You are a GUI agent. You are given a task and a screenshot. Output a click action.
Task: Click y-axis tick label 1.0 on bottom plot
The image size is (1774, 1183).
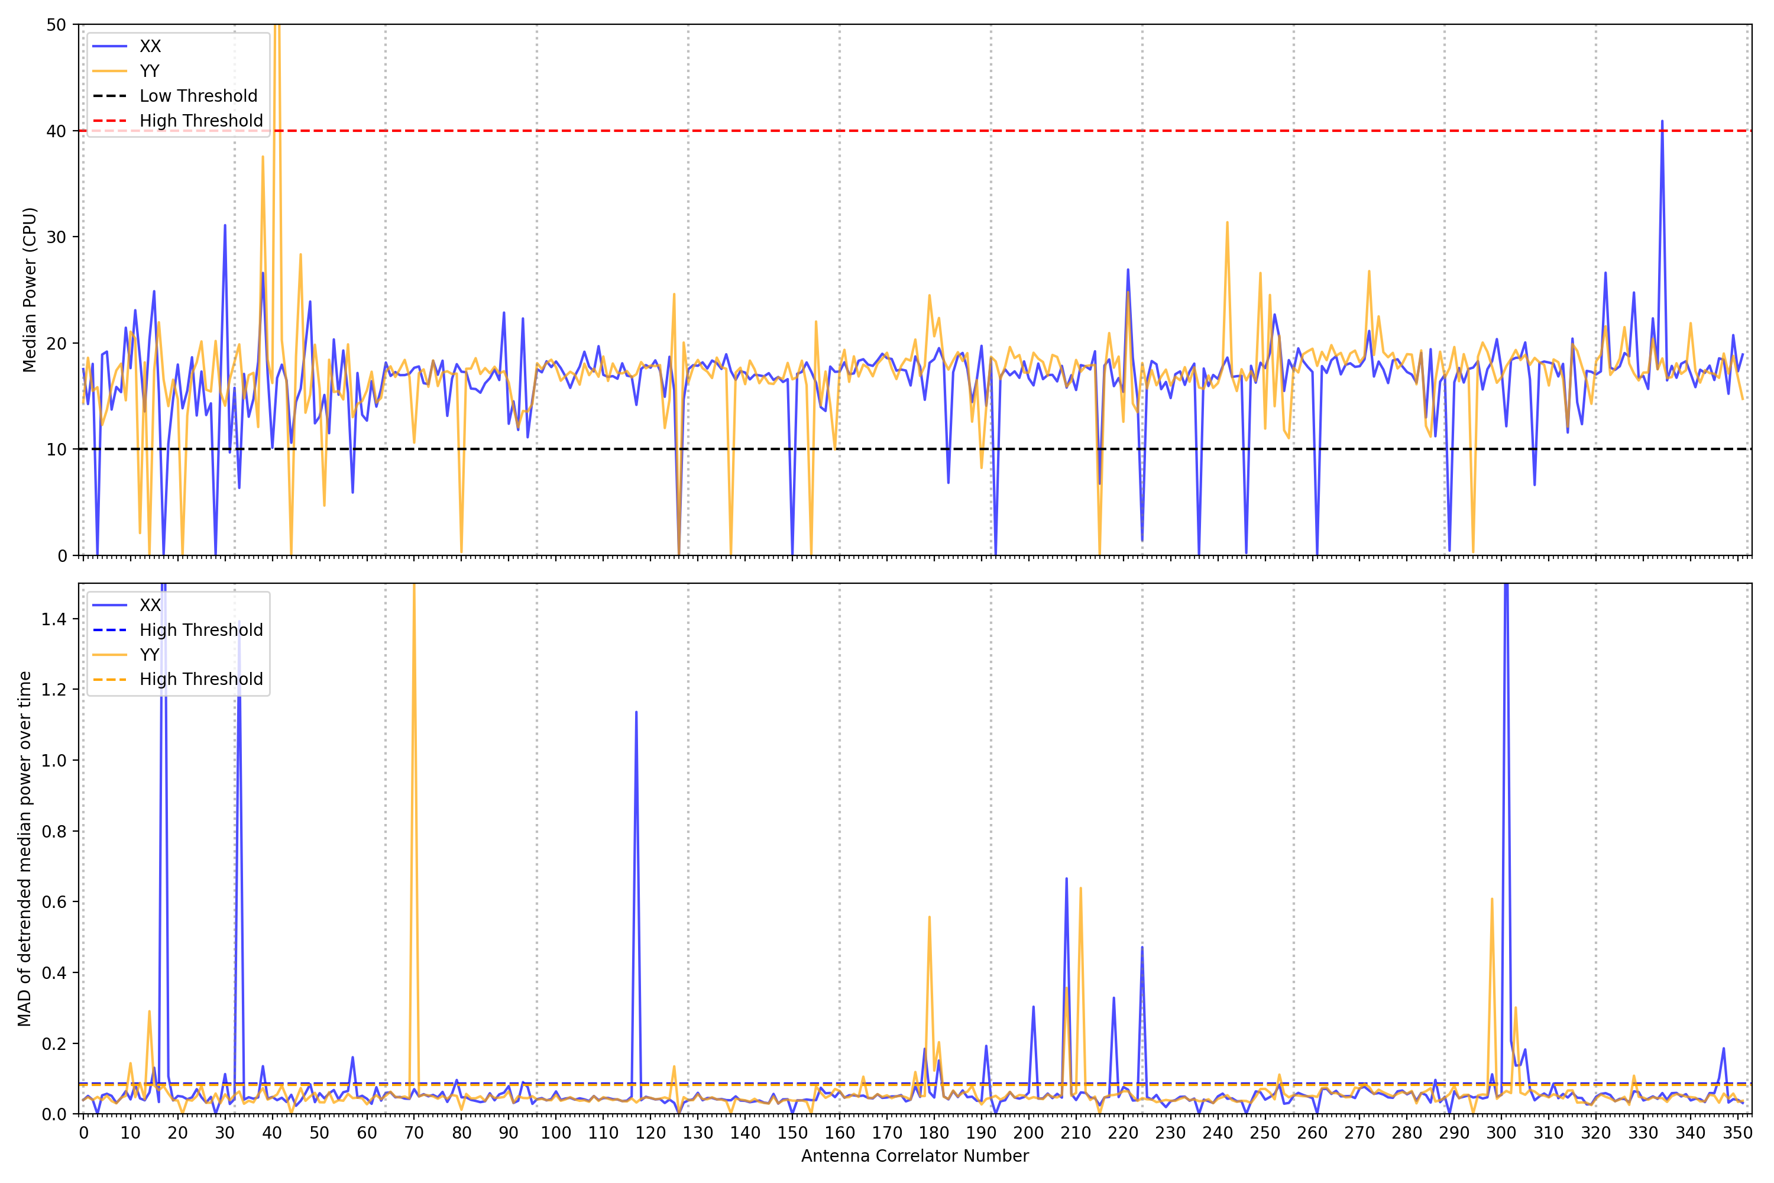click(x=54, y=761)
